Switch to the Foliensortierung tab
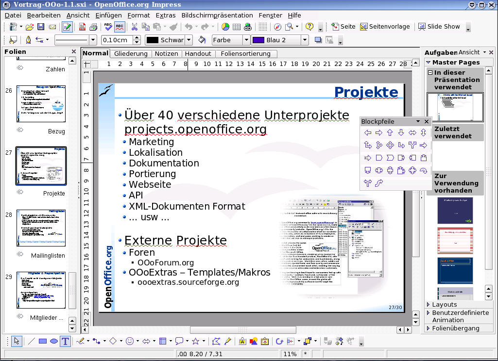This screenshot has width=498, height=361. pos(246,54)
